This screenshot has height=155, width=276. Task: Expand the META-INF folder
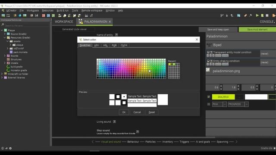[8, 49]
